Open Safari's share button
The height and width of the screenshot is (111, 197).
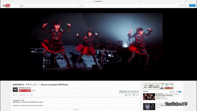pos(191,1)
